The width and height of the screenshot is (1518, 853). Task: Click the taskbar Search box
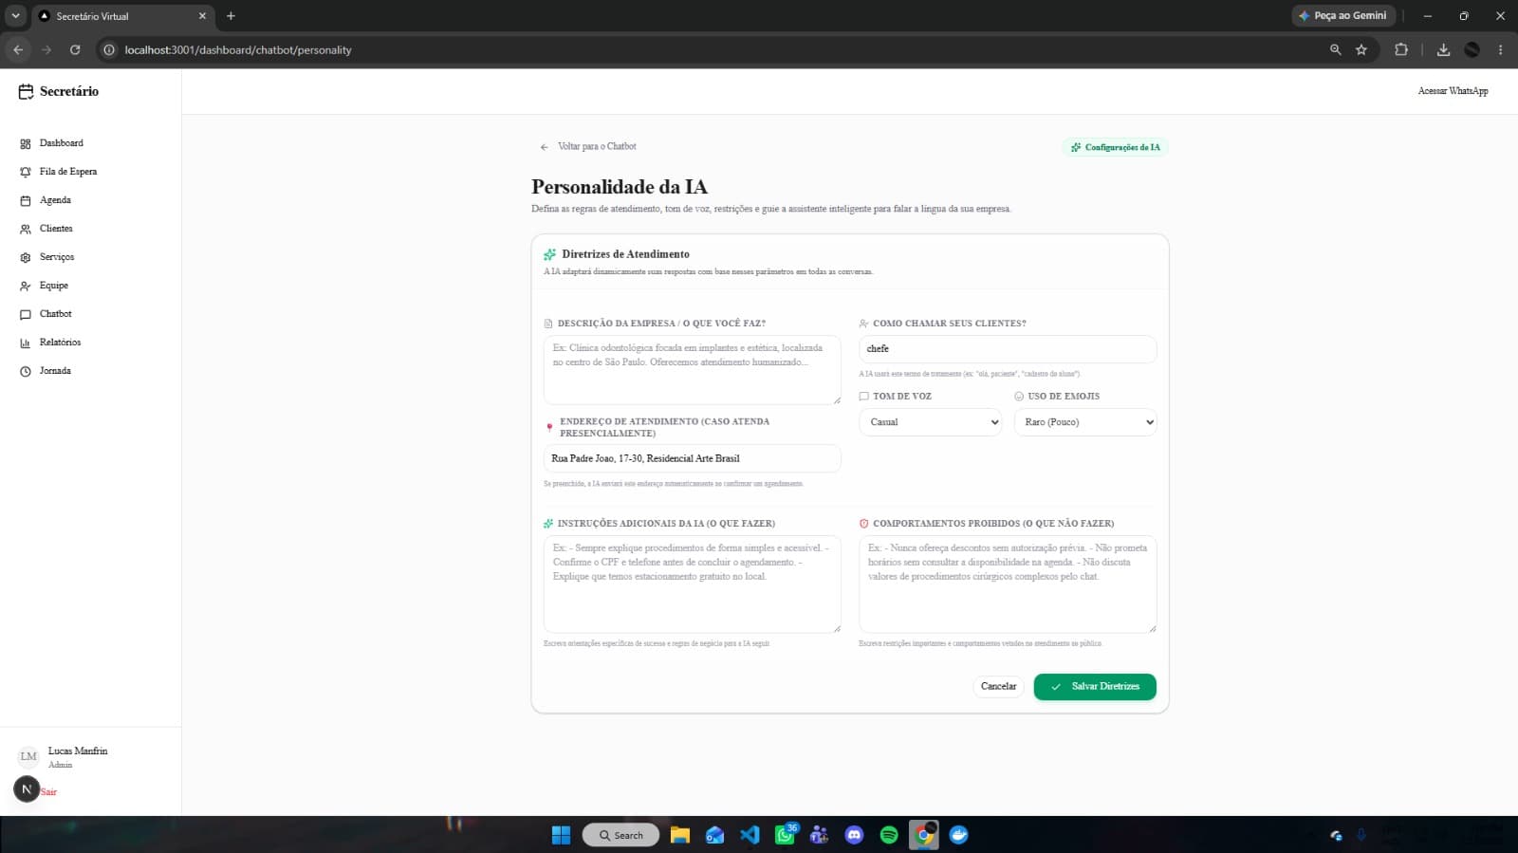click(x=620, y=835)
